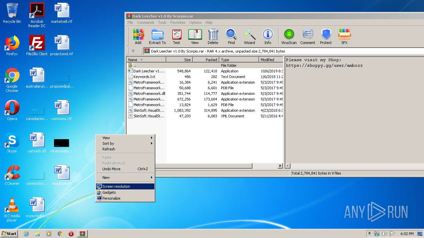Select Acrobat Reader DC desktop icon
Viewport: 424px width, 238px height.
[x=37, y=15]
